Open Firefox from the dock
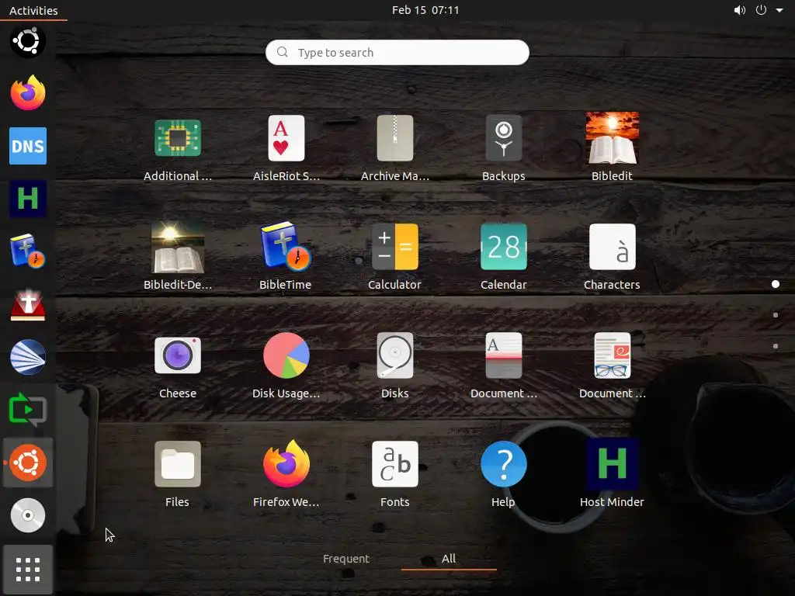This screenshot has height=596, width=795. [x=28, y=93]
